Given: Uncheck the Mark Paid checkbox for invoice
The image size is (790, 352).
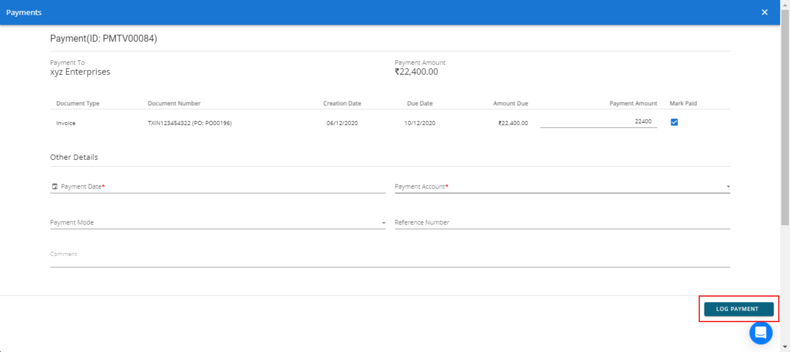Looking at the screenshot, I should (674, 122).
